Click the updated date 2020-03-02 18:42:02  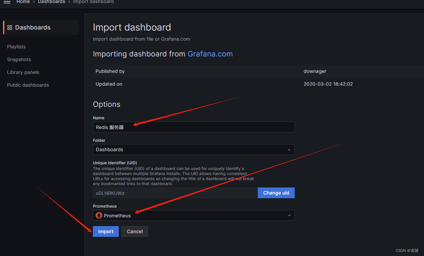tap(328, 84)
